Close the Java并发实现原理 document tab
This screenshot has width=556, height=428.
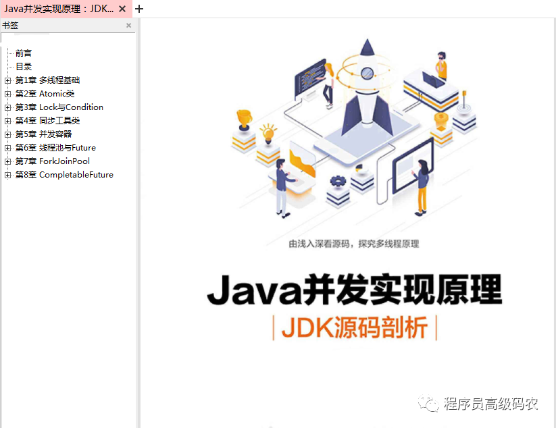click(122, 9)
